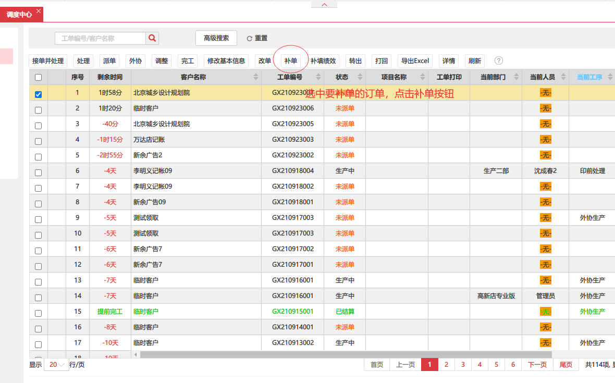Screen dimensions: 615x383
Task: Collapse the top panel chevron
Action: pos(324,4)
